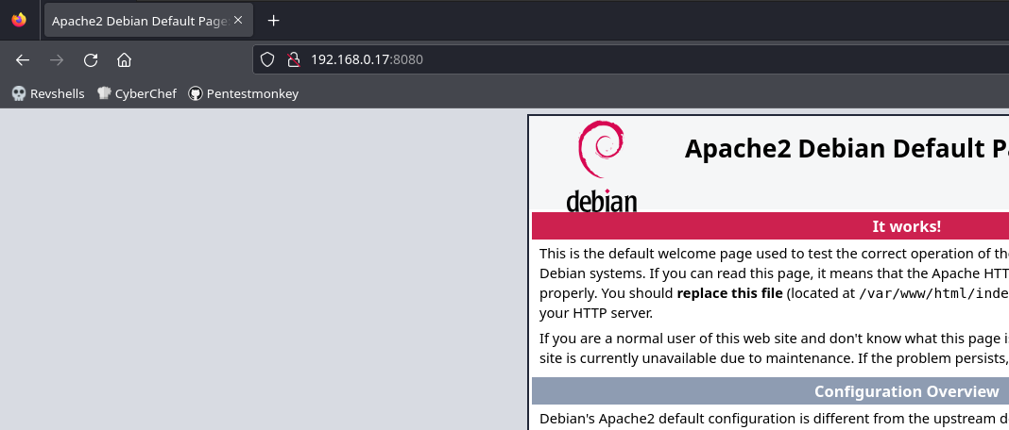Go forward one page
Viewport: 1009px width, 430px height.
click(57, 59)
